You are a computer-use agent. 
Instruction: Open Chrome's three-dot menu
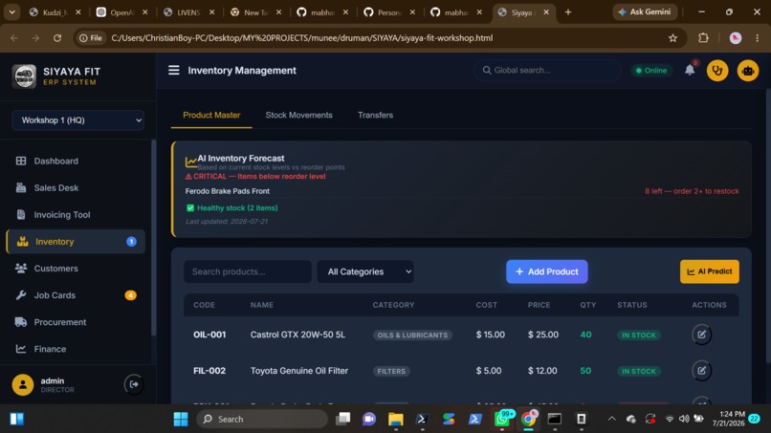(x=757, y=38)
